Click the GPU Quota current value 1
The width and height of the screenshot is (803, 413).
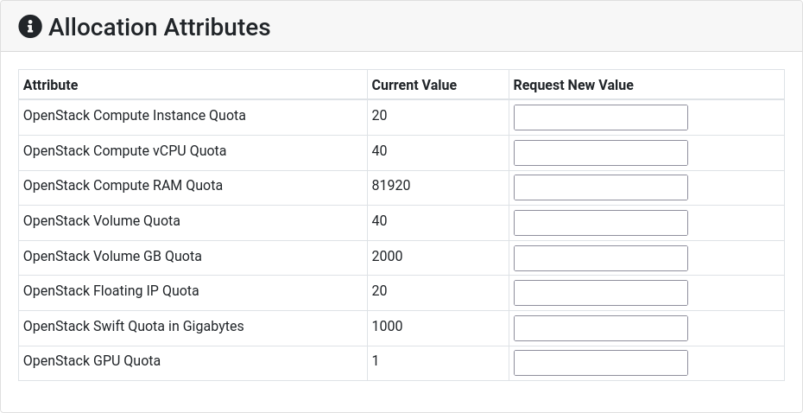pyautogui.click(x=376, y=361)
